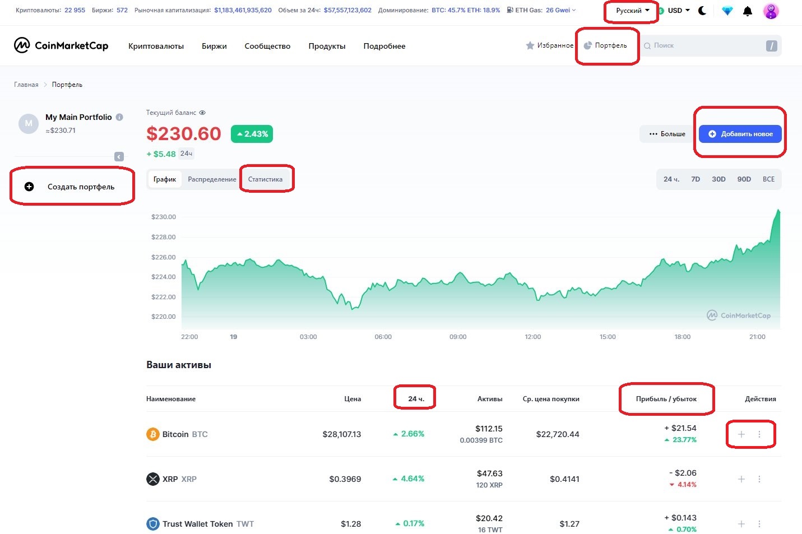The height and width of the screenshot is (534, 802).
Task: Expand the ETH Gas dropdown chevron
Action: [574, 10]
